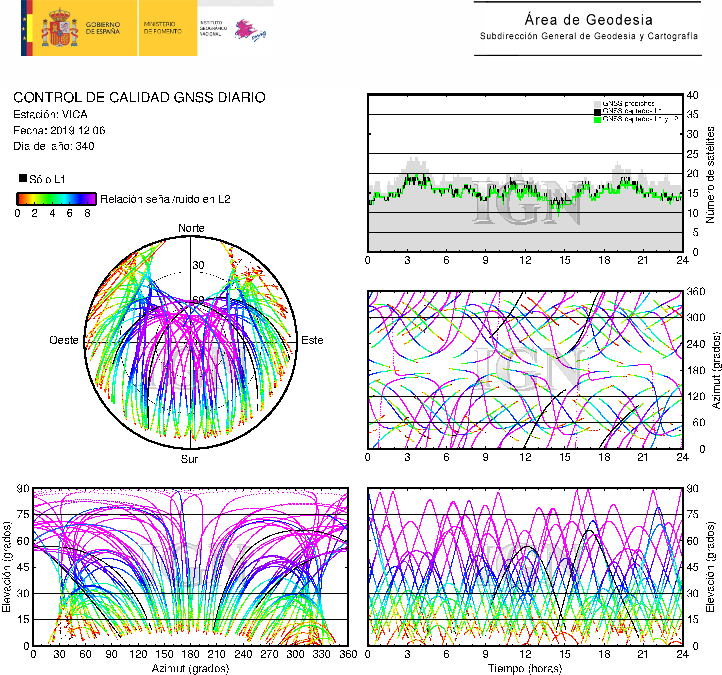This screenshot has width=722, height=675.
Task: Click Subdirección General de Geodesia y Cartografía text
Action: [x=588, y=36]
